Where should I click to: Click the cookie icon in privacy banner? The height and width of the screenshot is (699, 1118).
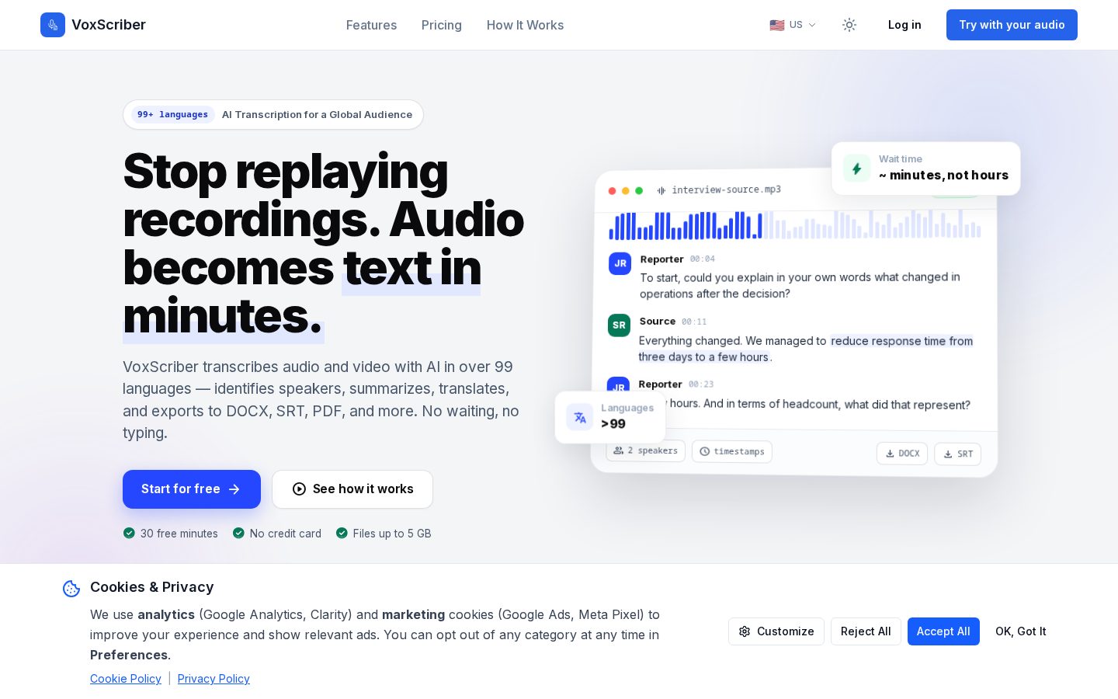coord(71,589)
